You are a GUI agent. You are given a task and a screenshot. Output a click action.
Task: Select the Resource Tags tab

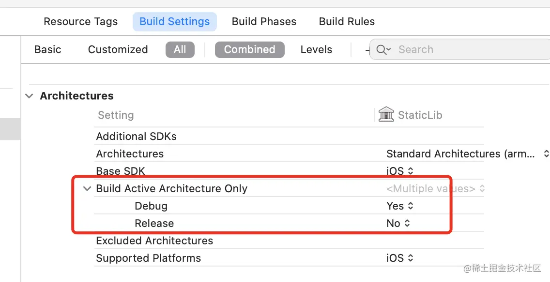click(80, 22)
